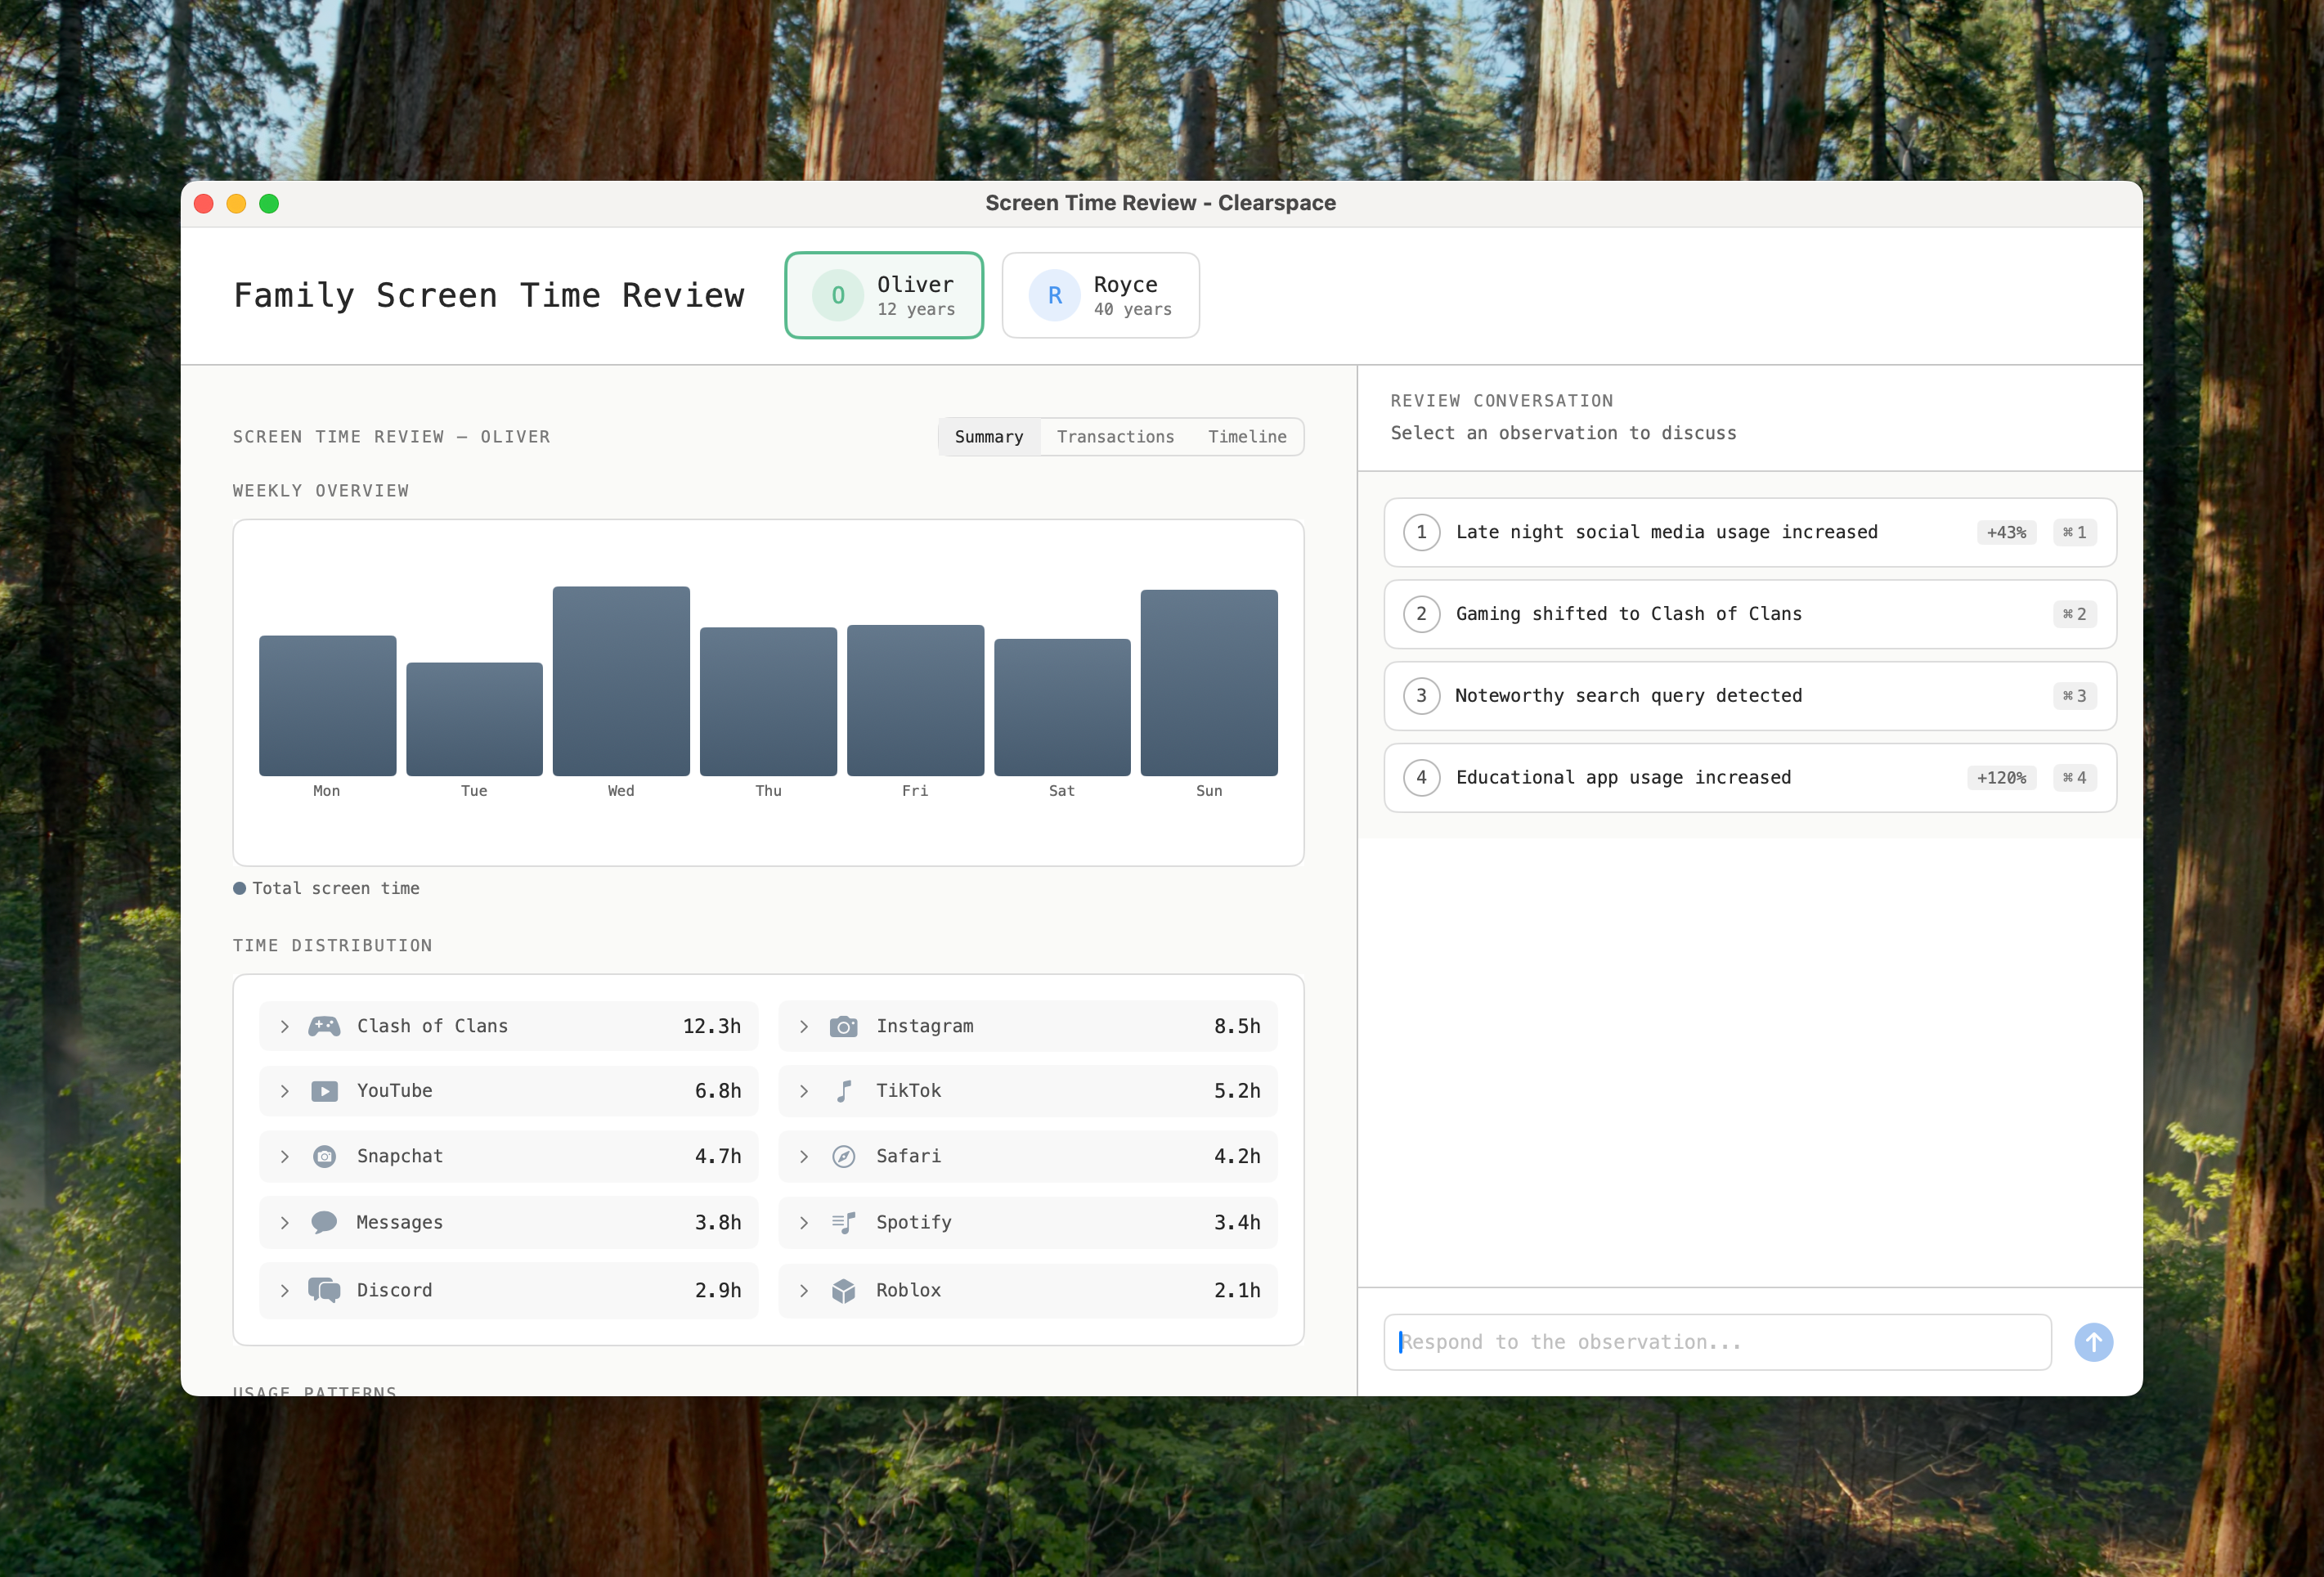Viewport: 2324px width, 1577px height.
Task: Click the Snapchat camera icon
Action: pos(325,1156)
